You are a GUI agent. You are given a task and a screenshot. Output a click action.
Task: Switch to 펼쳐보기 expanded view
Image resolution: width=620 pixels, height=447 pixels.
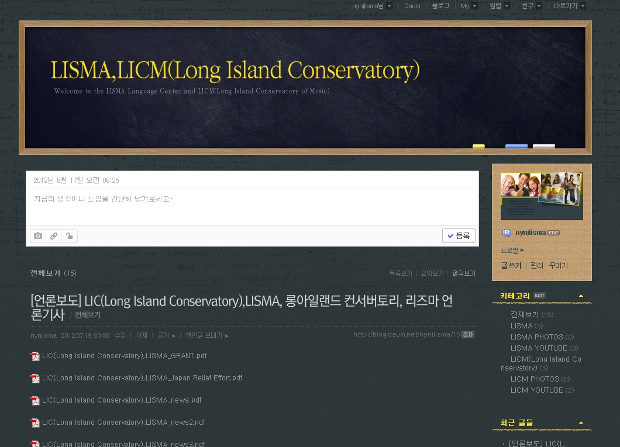[x=464, y=273]
